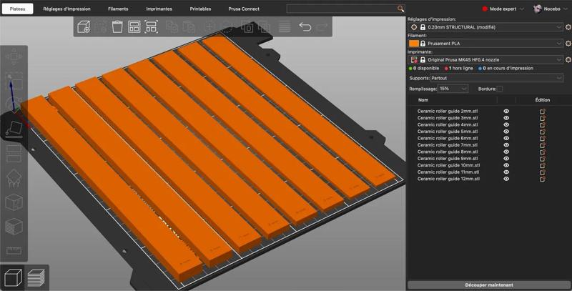Hide Ceramic roller guide 5mm.stl
This screenshot has width=572, height=291.
[506, 132]
